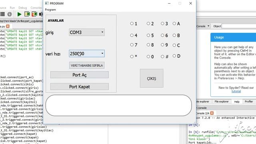Click the Port Aç button
256x144 pixels.
coord(80,75)
